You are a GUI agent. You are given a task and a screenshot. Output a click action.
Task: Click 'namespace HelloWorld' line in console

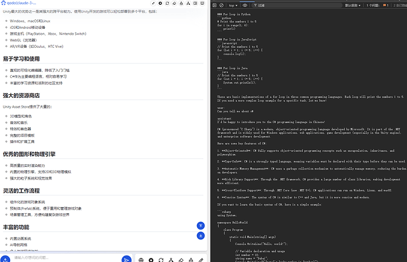pos(232,223)
